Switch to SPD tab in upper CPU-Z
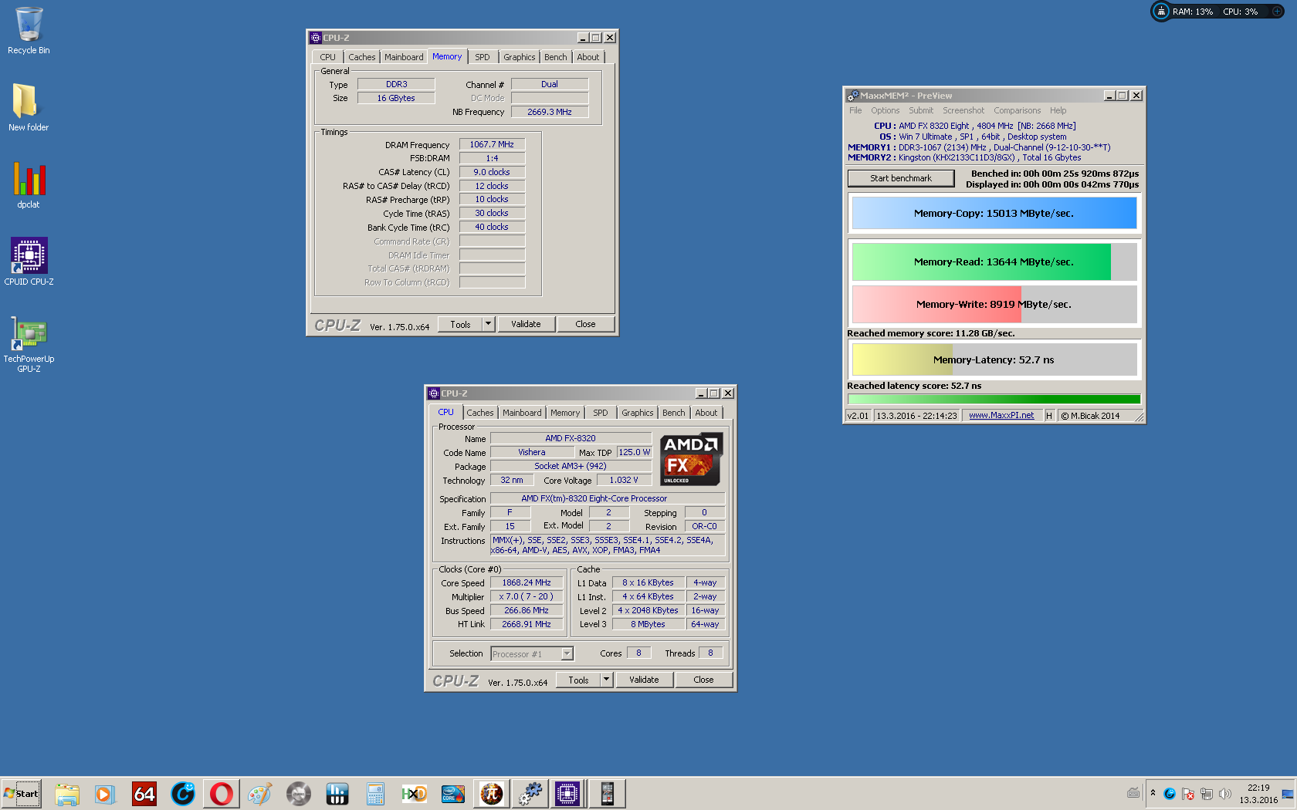Image resolution: width=1297 pixels, height=810 pixels. pyautogui.click(x=483, y=57)
